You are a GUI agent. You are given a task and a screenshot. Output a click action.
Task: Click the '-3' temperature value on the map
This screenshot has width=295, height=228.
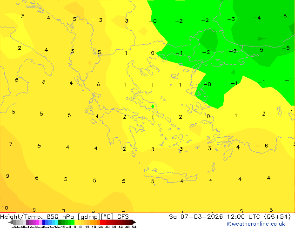[x=231, y=19]
